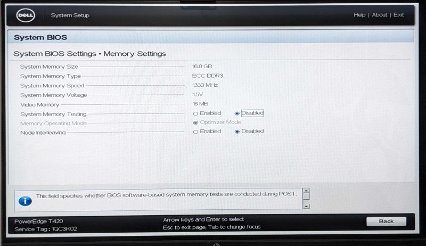Click the Back button
This screenshot has width=426, height=246.
click(386, 222)
